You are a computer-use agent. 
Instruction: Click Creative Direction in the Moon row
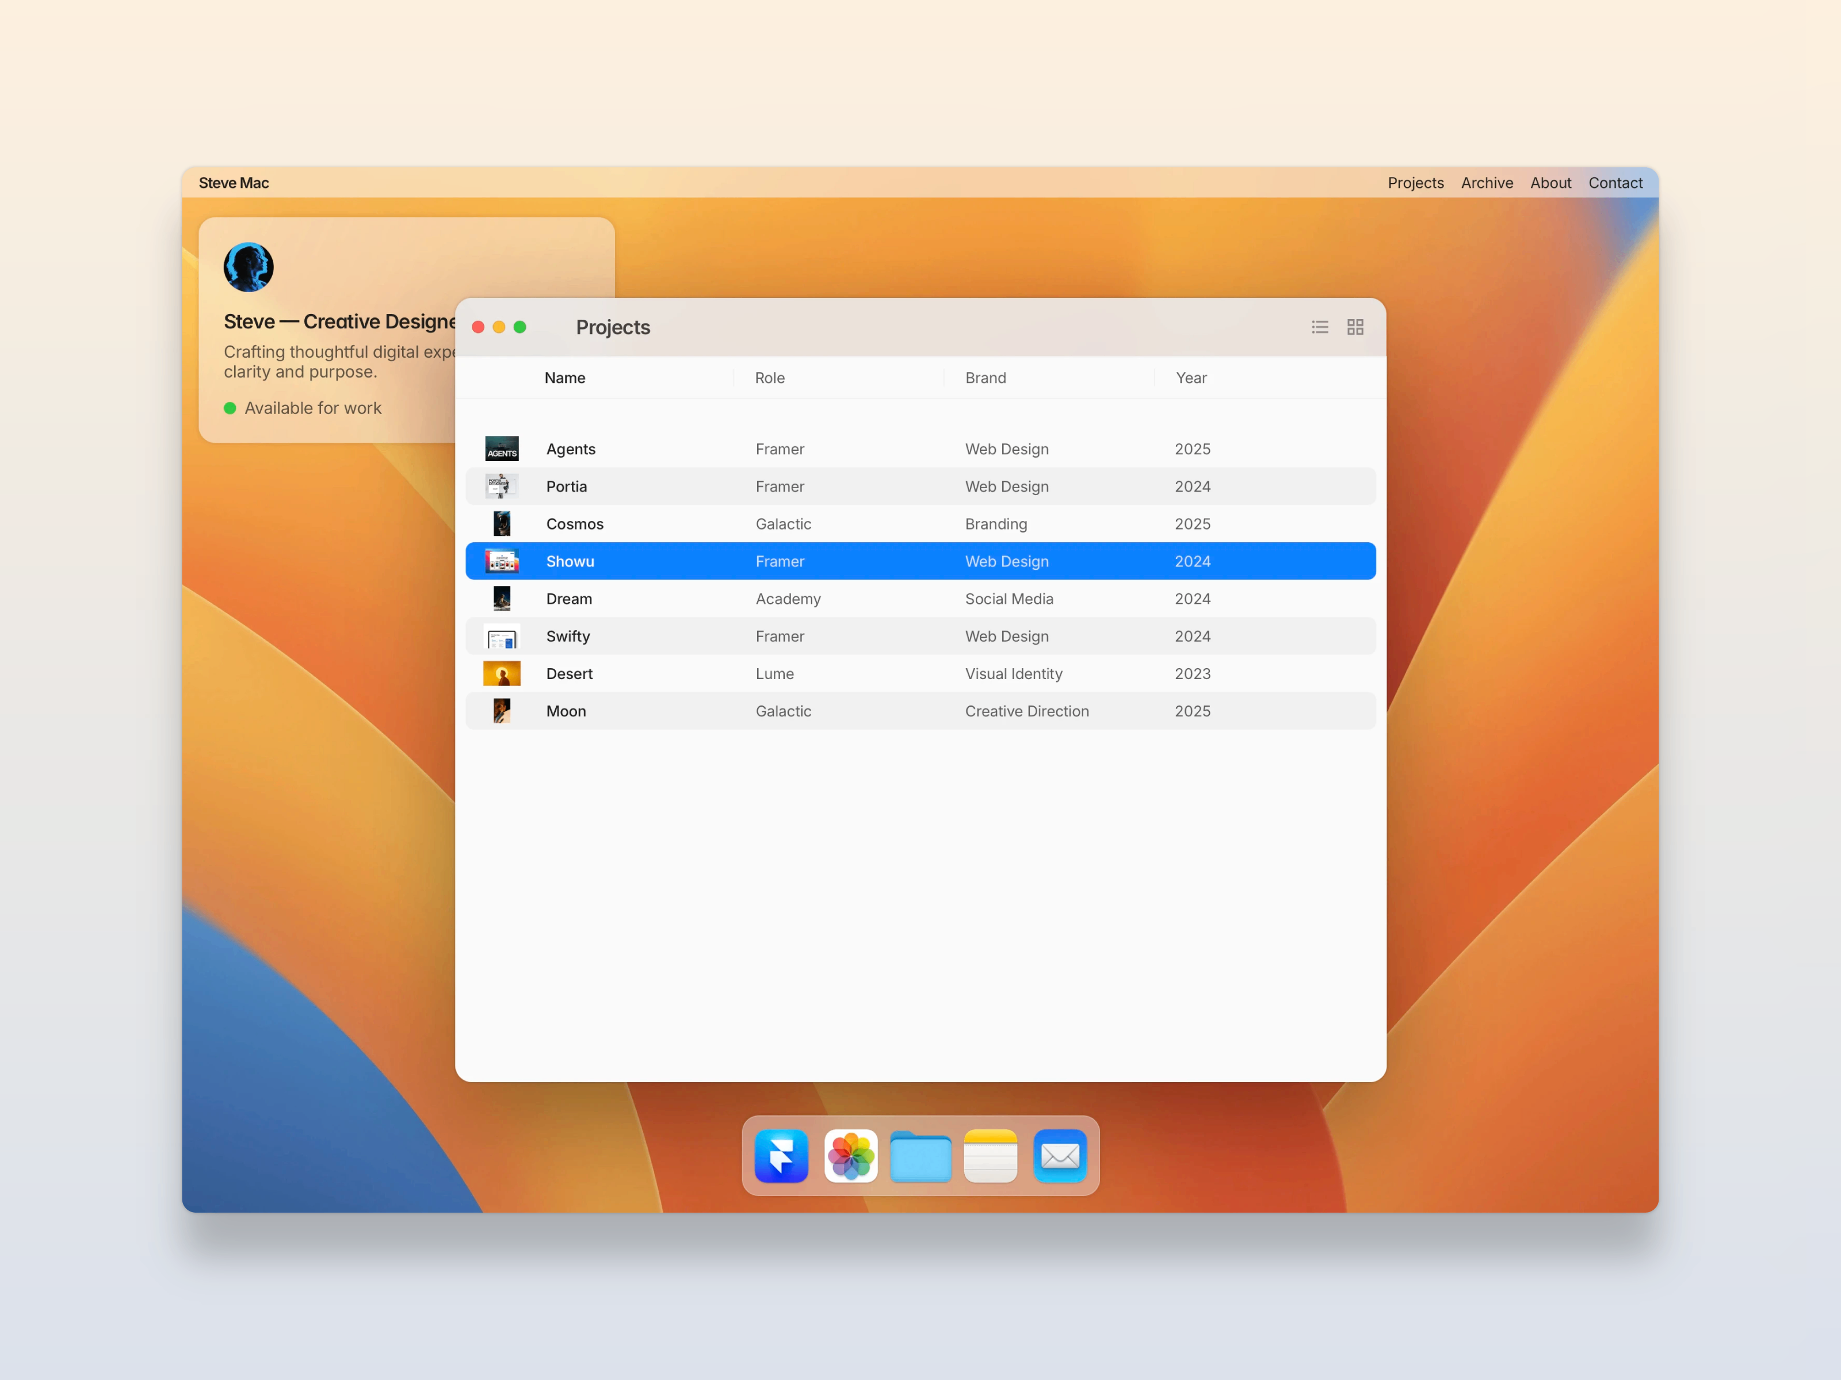coord(1027,711)
